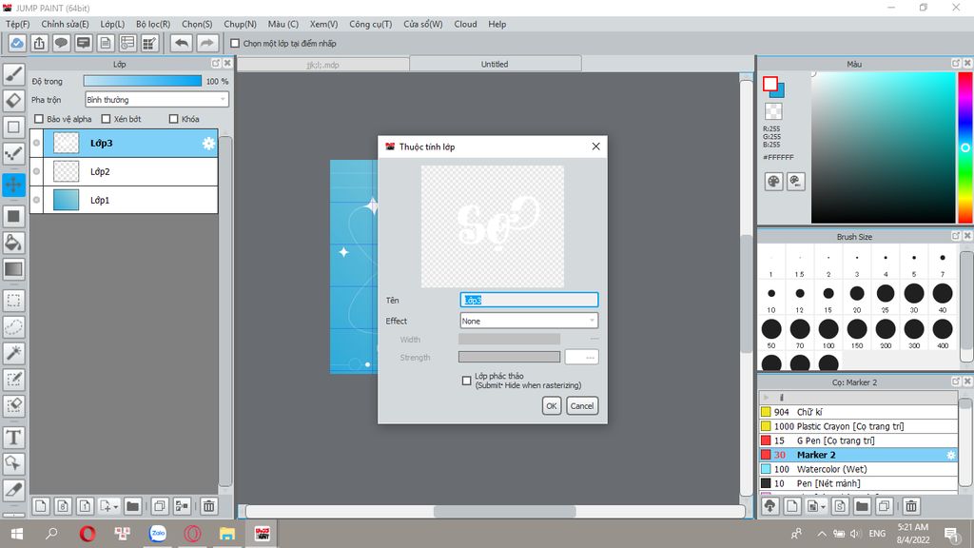Image resolution: width=974 pixels, height=548 pixels.
Task: Open the Effect dropdown in dialog
Action: pyautogui.click(x=529, y=321)
